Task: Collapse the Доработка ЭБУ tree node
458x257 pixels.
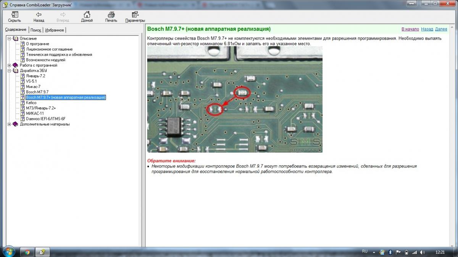Action: [x=9, y=70]
